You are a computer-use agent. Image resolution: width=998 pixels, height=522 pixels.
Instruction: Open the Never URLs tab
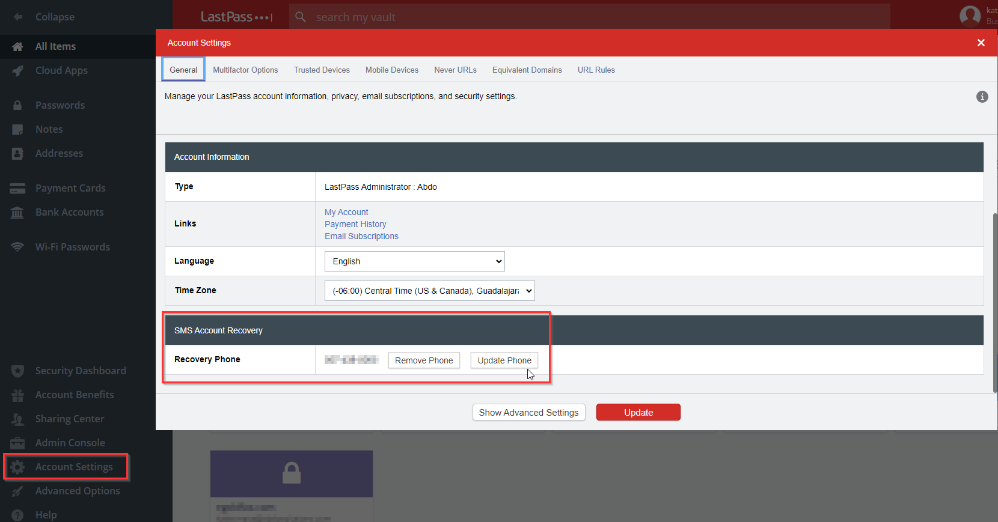click(x=455, y=70)
